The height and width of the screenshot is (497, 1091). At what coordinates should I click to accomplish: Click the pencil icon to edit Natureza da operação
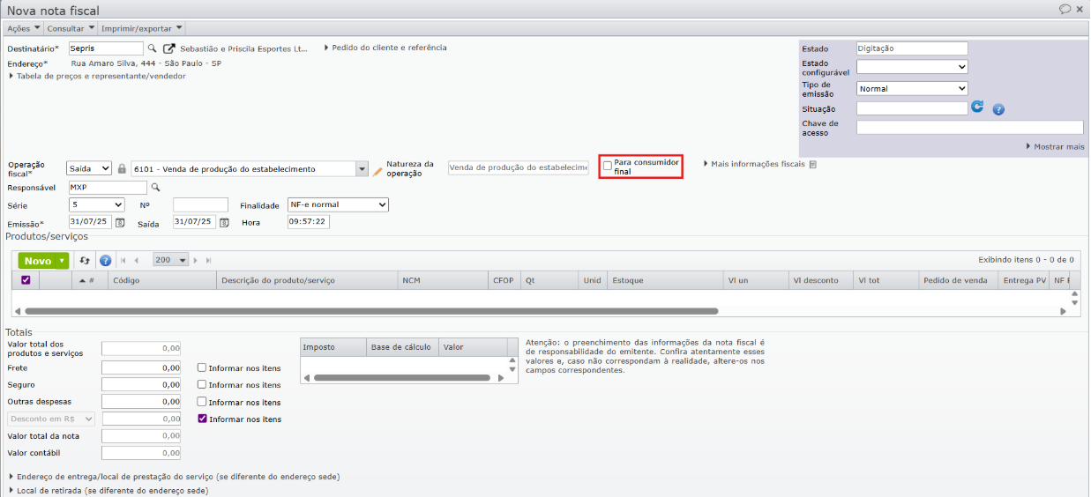pyautogui.click(x=377, y=171)
